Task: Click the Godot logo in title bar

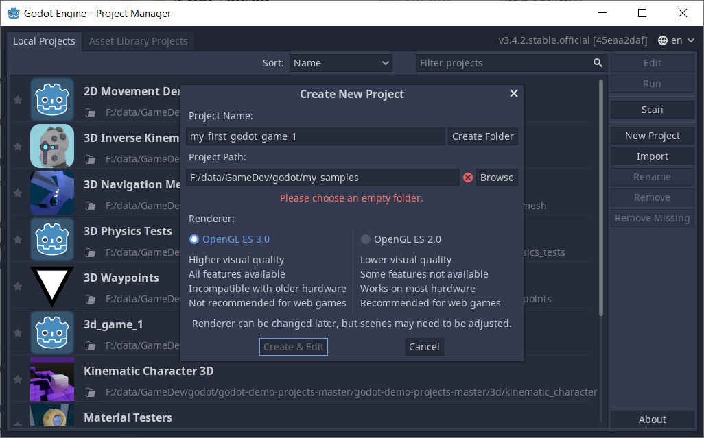Action: [x=14, y=14]
